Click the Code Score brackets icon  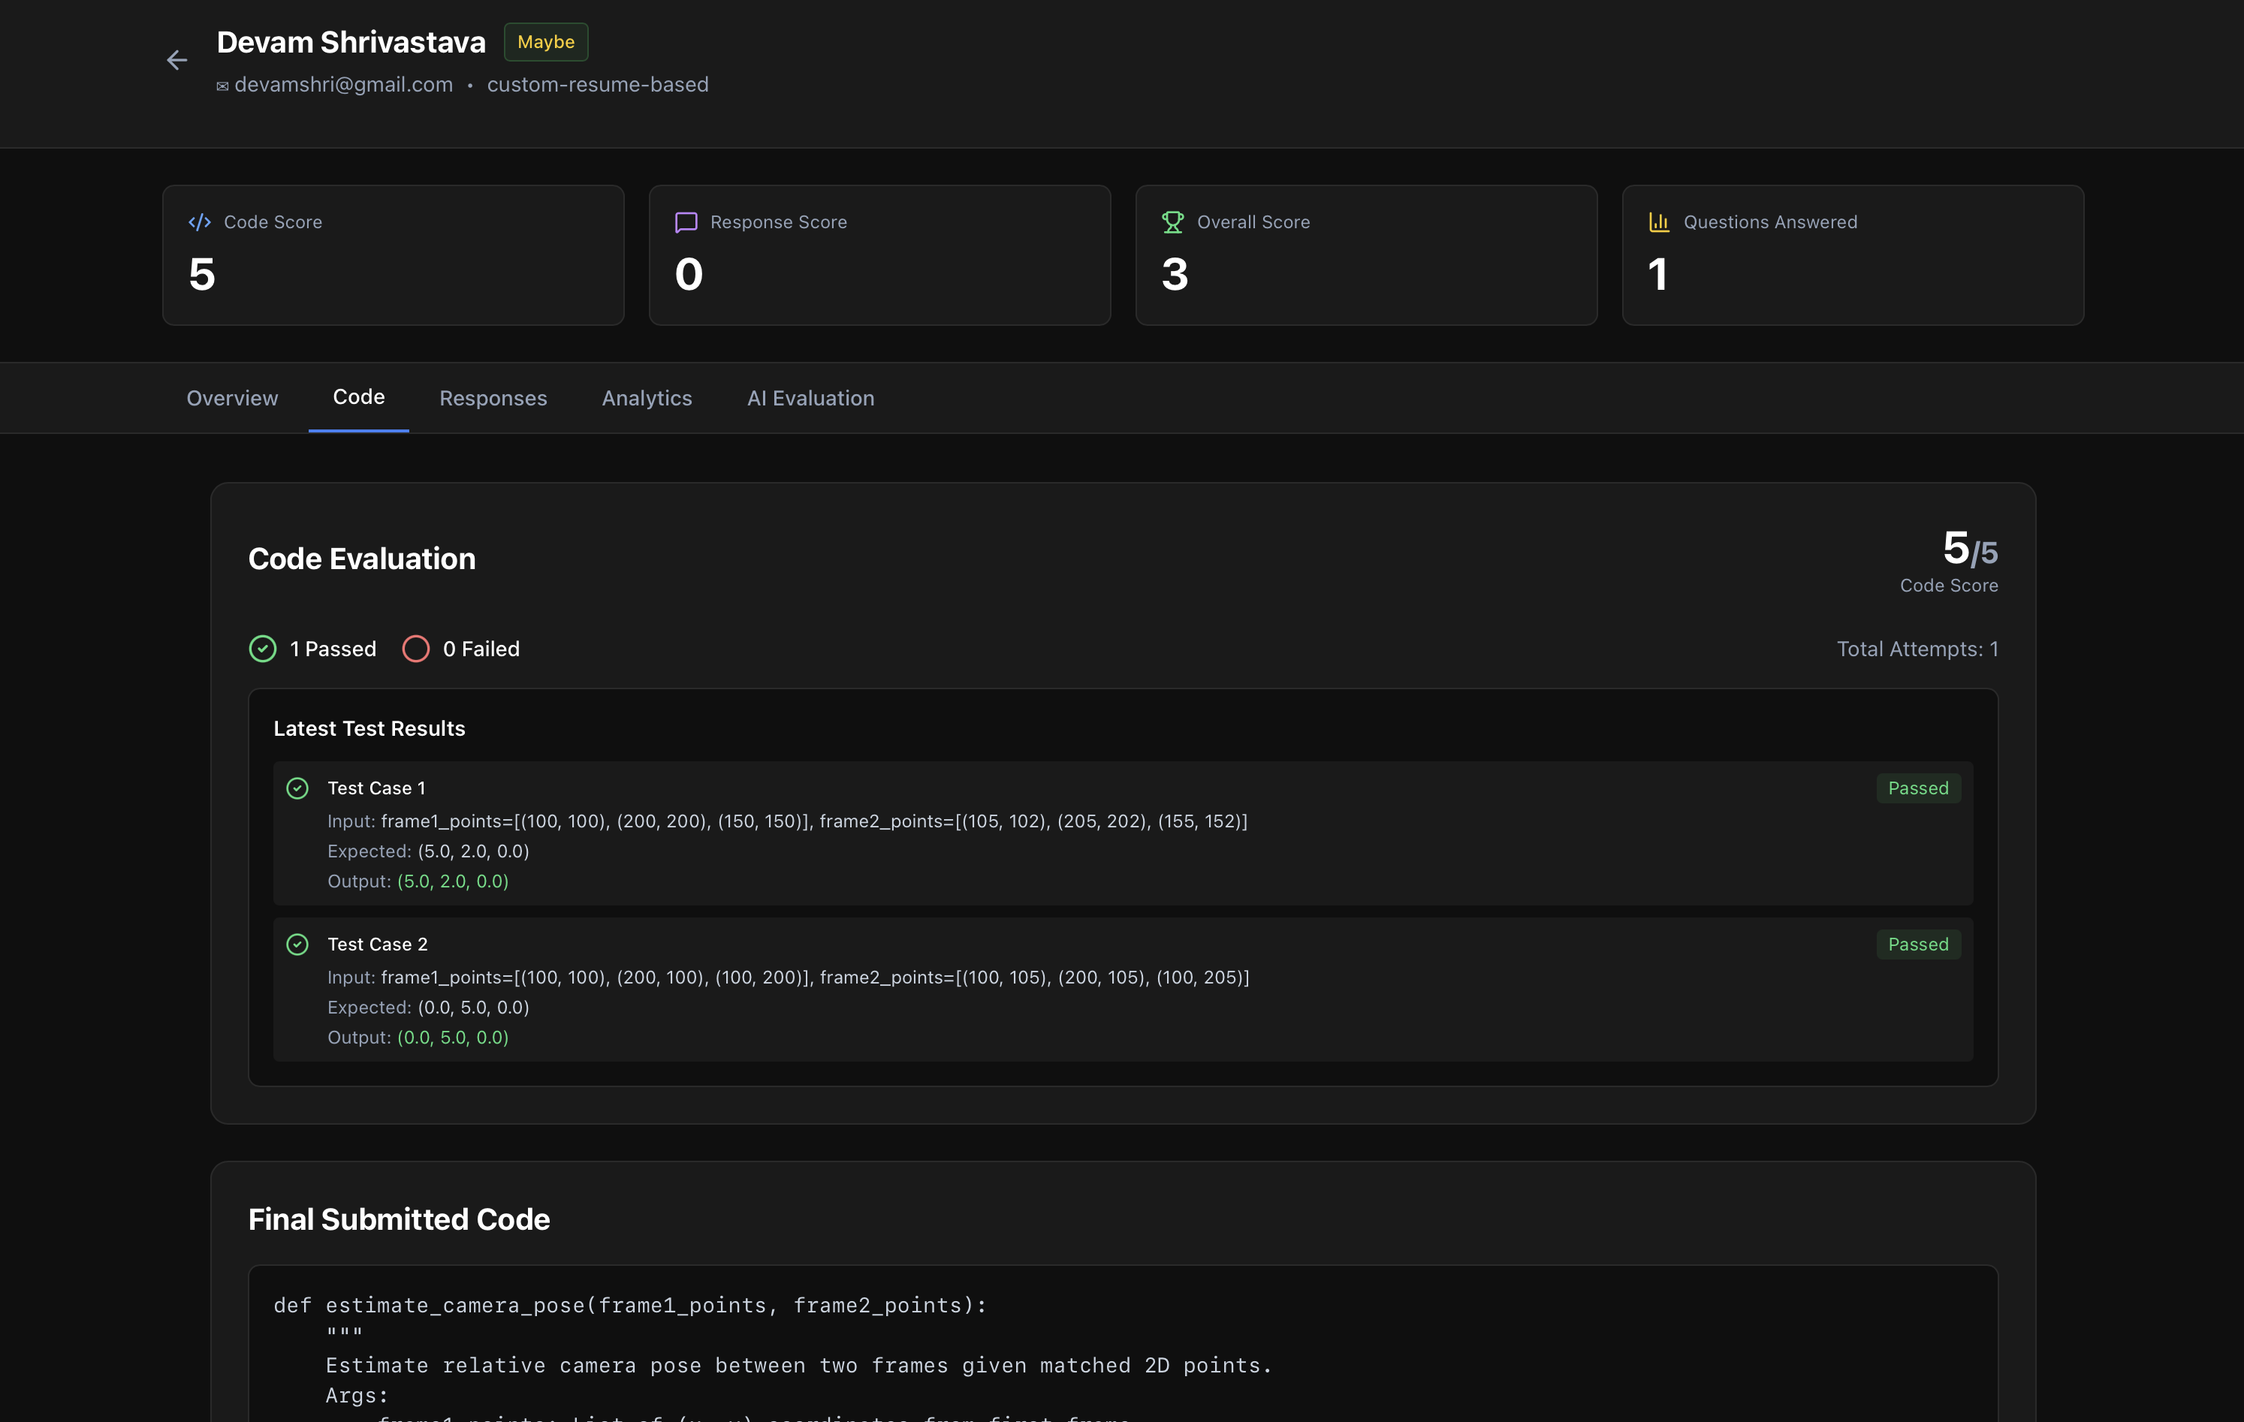(200, 221)
